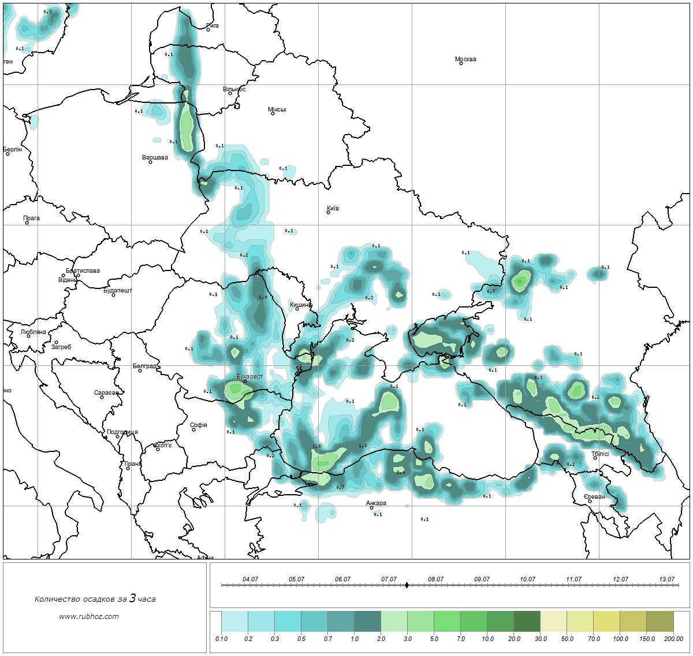The image size is (693, 656).
Task: Pick the legend swatch between 10.0 and 20.0
Action: 500,622
